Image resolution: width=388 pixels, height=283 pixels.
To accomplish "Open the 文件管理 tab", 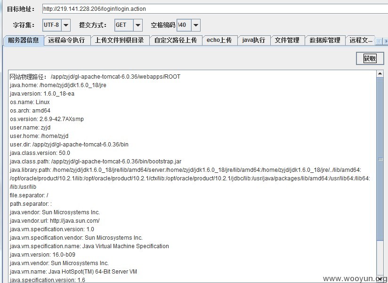I will click(x=287, y=40).
